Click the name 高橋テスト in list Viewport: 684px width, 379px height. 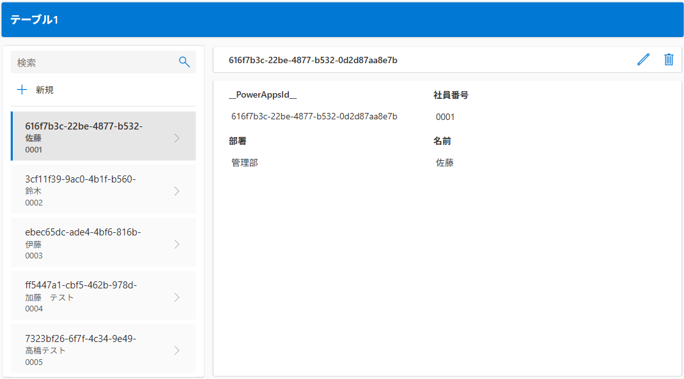pyautogui.click(x=45, y=350)
